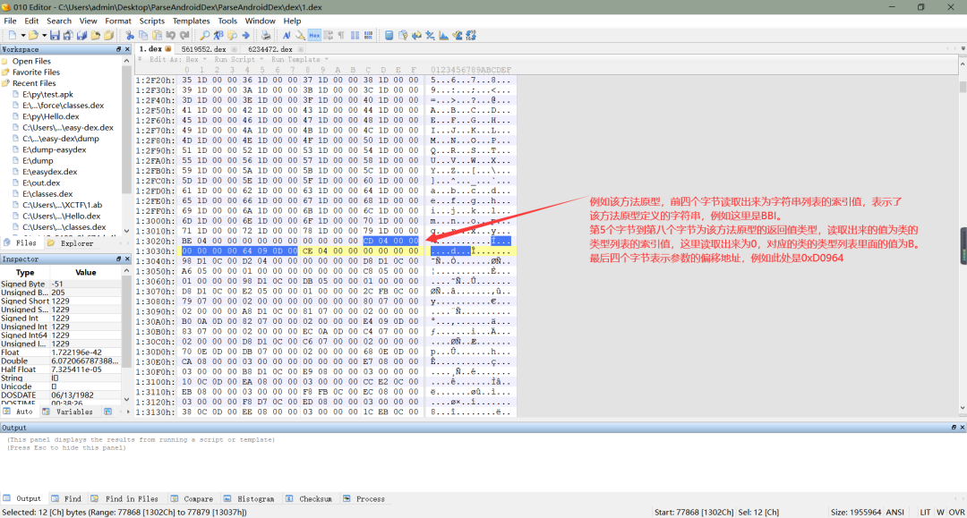Open the Calculator icon

(x=389, y=35)
